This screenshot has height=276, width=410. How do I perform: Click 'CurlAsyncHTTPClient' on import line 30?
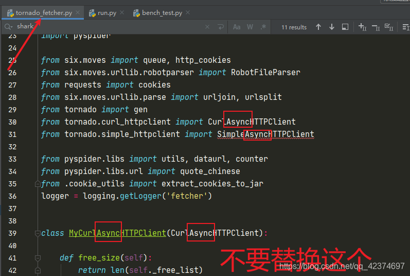pos(252,122)
